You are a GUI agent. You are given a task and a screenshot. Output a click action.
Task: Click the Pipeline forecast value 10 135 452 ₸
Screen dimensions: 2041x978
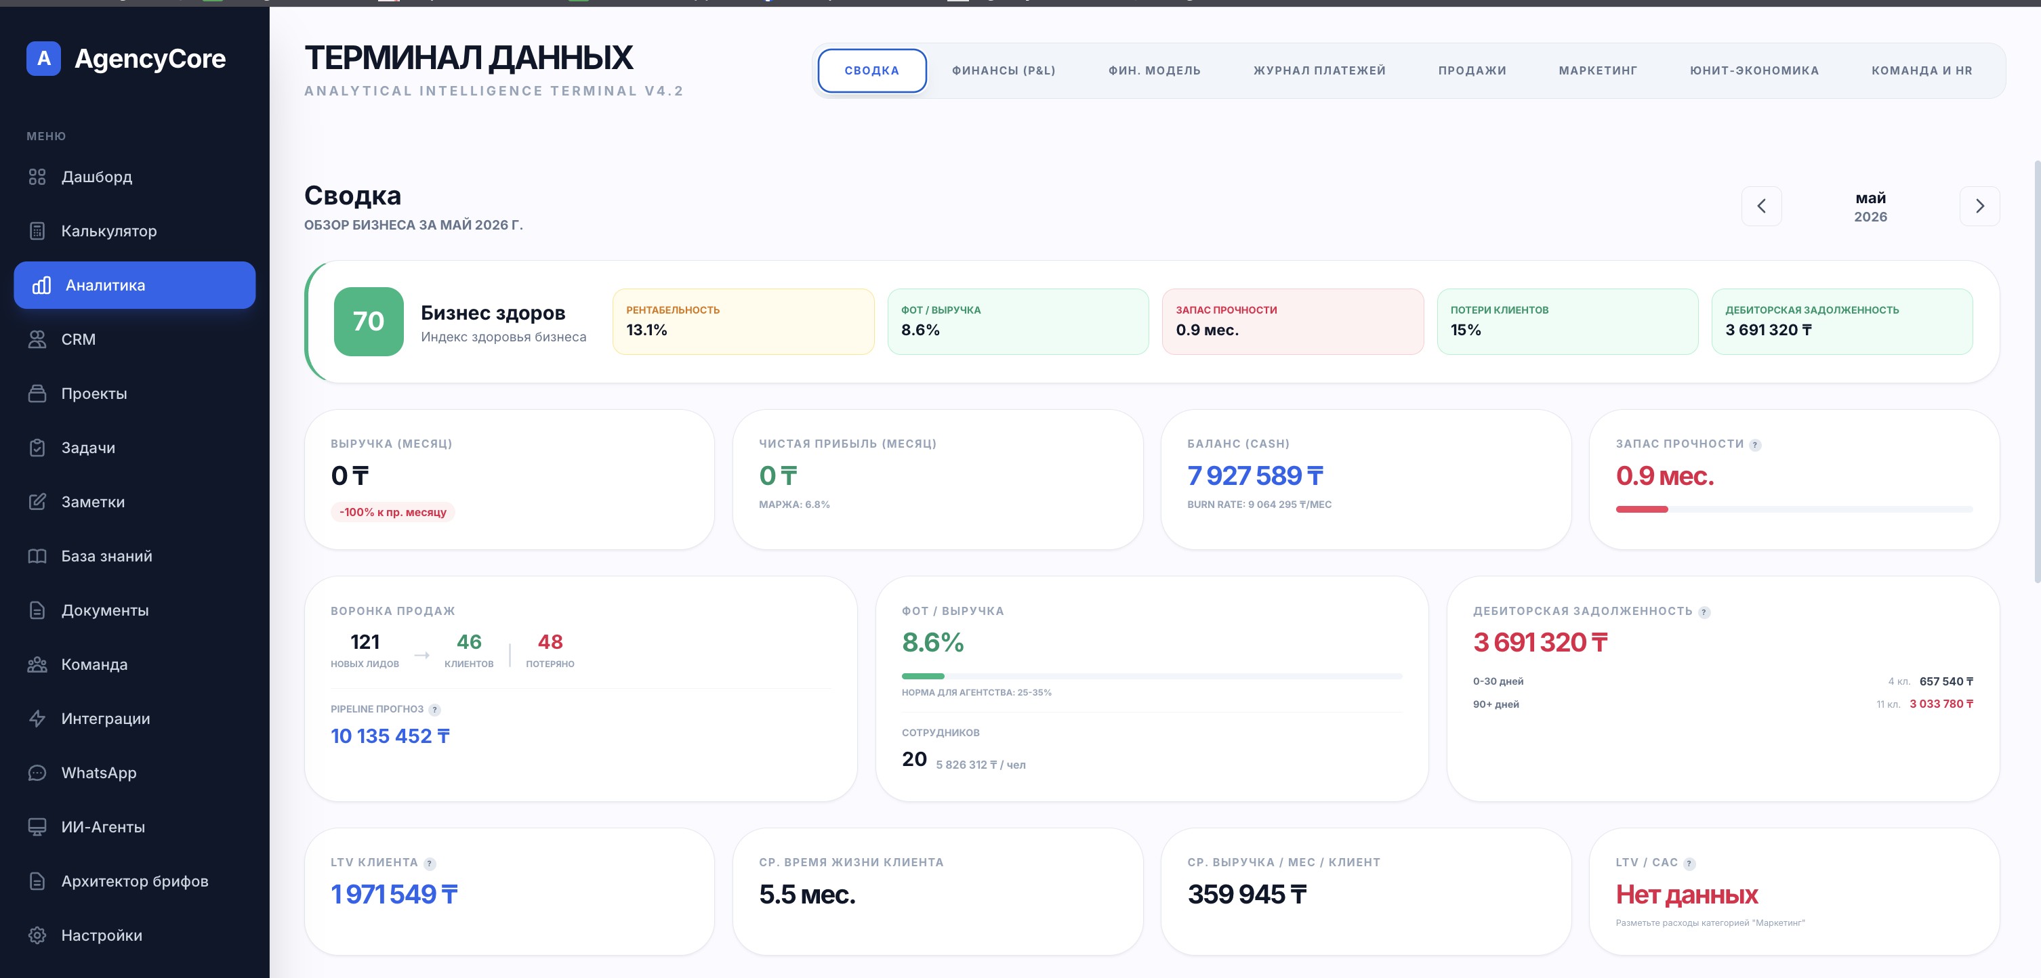(390, 736)
